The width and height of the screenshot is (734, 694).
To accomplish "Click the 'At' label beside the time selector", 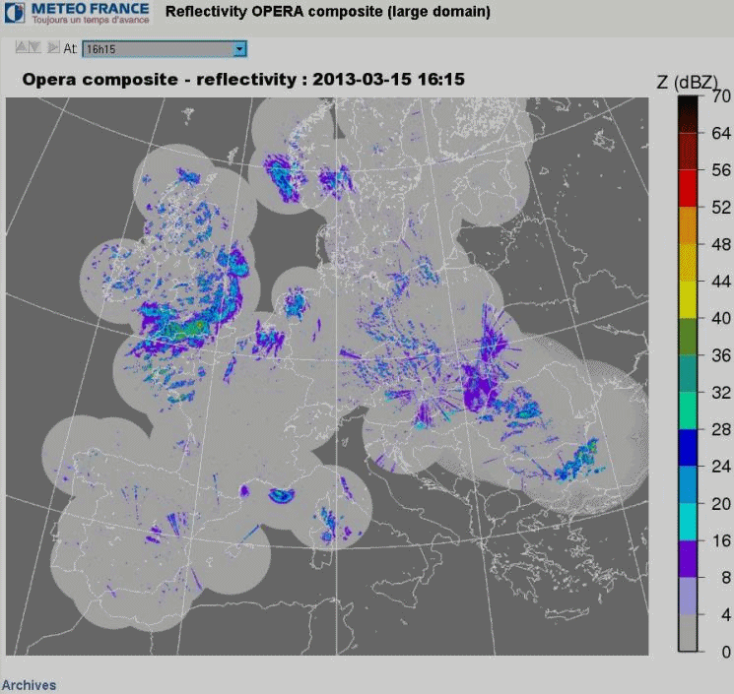I will (70, 48).
